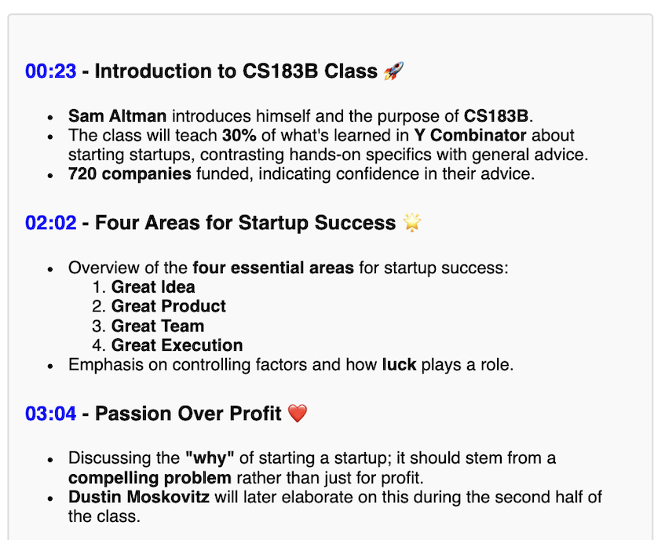Click the red heart emoji

click(x=298, y=414)
